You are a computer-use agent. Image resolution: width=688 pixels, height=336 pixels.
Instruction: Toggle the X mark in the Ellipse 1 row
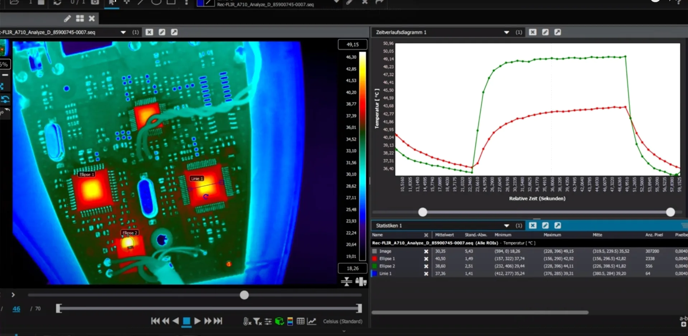(426, 259)
